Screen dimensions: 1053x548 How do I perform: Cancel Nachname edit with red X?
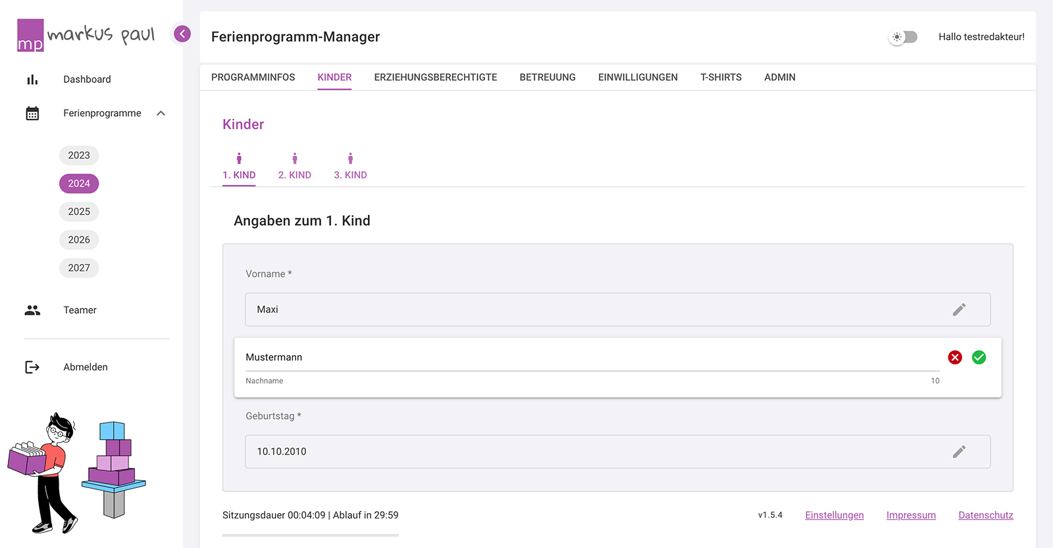pos(955,357)
